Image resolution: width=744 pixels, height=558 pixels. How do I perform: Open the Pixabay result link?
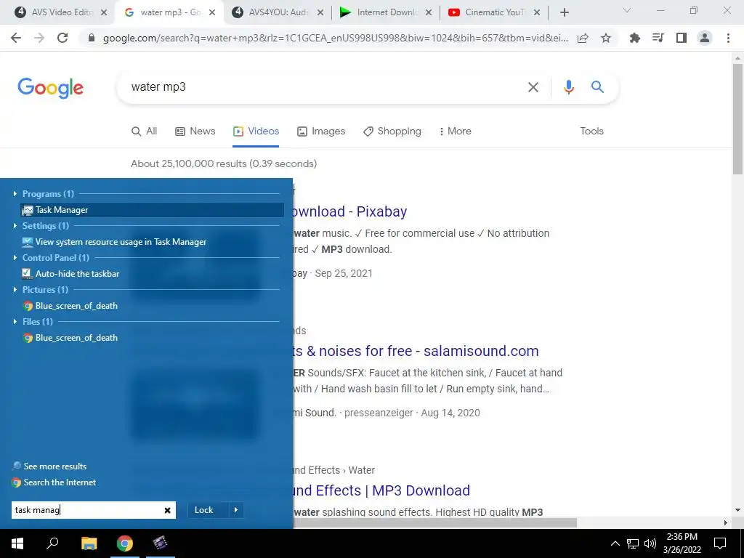(x=349, y=211)
